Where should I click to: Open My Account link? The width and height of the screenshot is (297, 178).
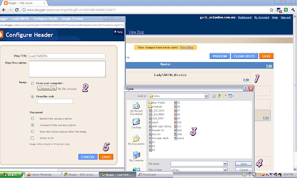pyautogui.click(x=262, y=18)
